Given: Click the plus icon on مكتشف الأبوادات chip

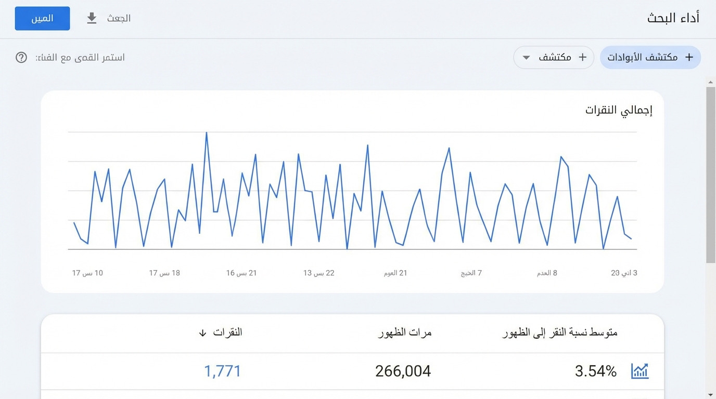Looking at the screenshot, I should coord(689,57).
